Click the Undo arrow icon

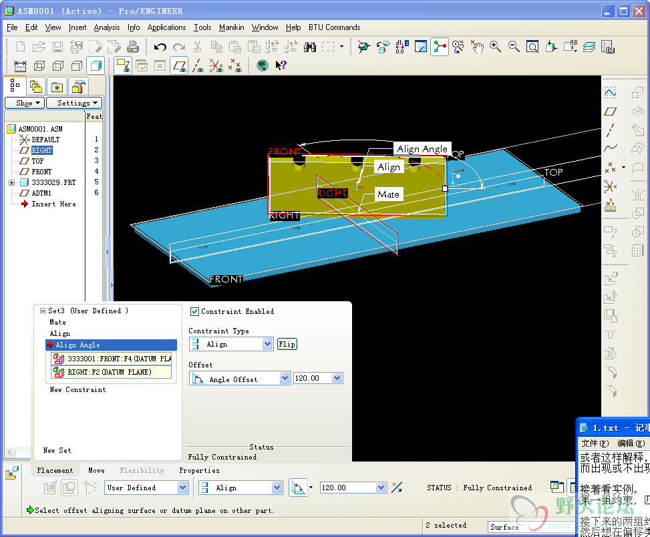point(160,47)
